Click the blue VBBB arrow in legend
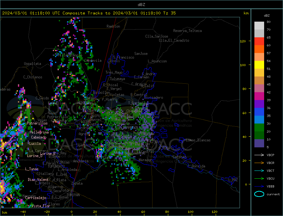This screenshot has width=283, height=216. tap(259, 186)
